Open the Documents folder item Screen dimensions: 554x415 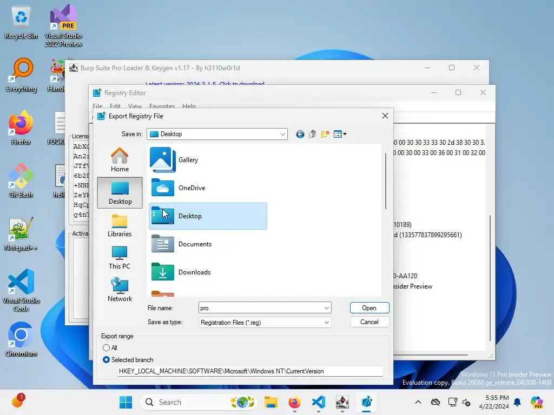[208, 244]
